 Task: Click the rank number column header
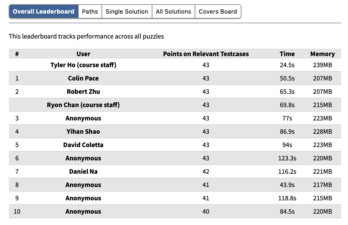17,54
